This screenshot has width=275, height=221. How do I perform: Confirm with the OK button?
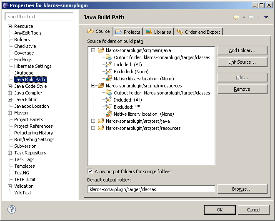coord(220,210)
